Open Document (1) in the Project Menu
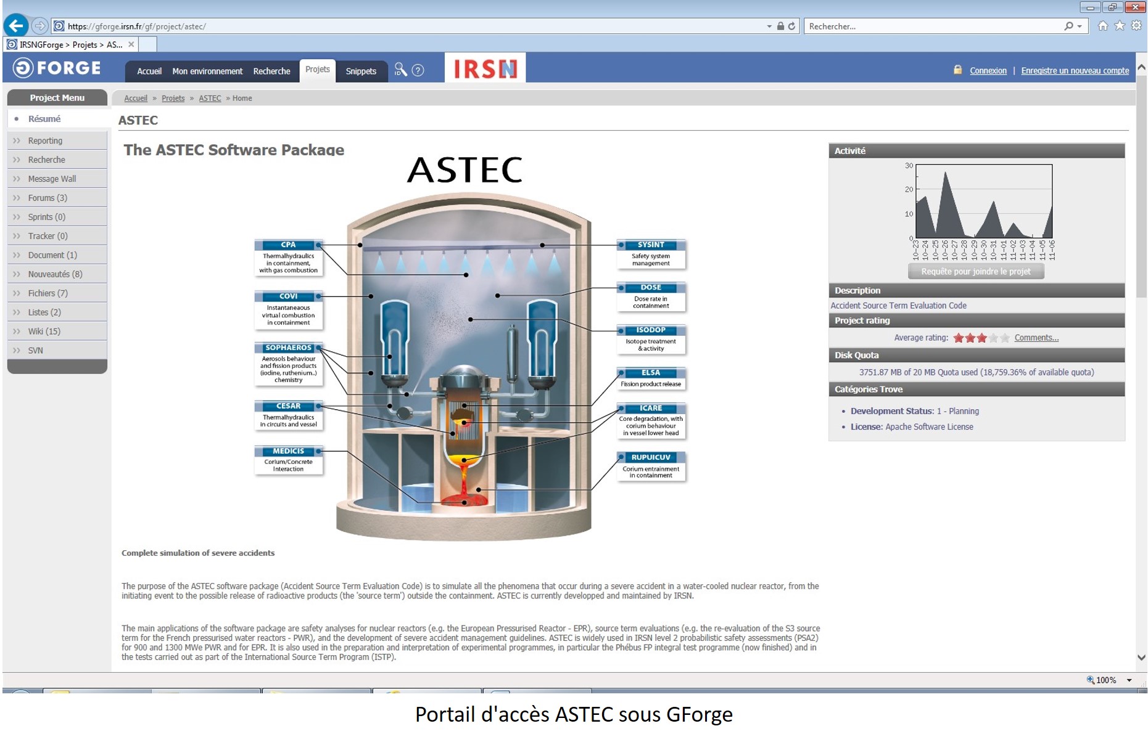This screenshot has width=1148, height=742. 57,255
